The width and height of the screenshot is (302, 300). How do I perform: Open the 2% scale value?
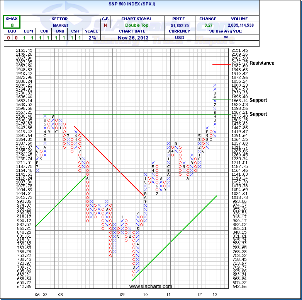coord(91,38)
